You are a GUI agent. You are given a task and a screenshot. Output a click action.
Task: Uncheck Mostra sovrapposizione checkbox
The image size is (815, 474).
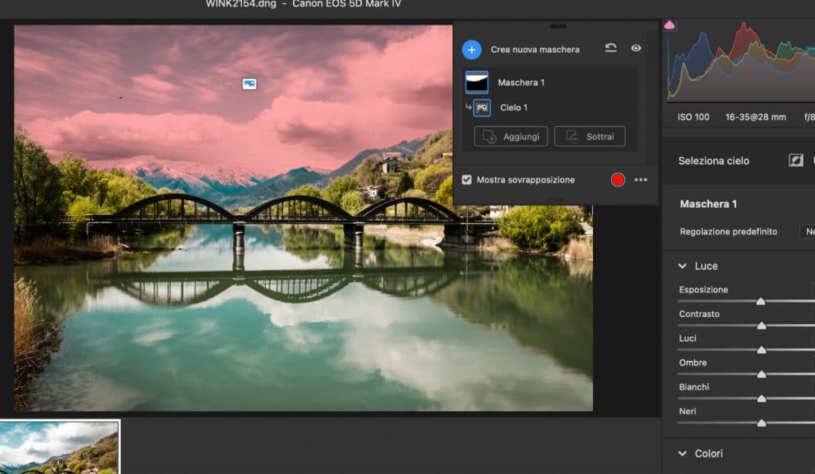(x=466, y=179)
